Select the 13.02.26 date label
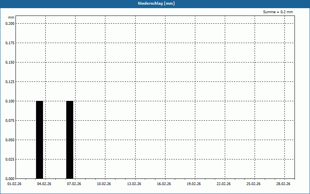The image size is (310, 194). pyautogui.click(x=134, y=184)
